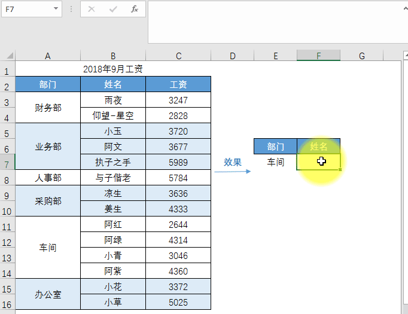This screenshot has height=314, width=408.
Task: Click the Cancel X icon in formula bar
Action: point(92,9)
